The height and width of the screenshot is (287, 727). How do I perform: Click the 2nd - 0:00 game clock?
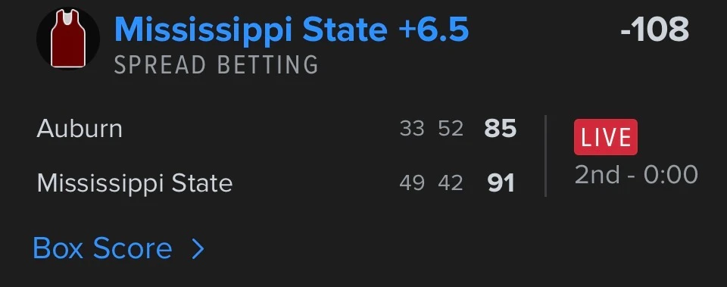(636, 175)
